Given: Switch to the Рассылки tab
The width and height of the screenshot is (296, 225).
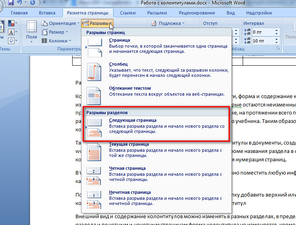Looking at the screenshot, I should [x=157, y=13].
